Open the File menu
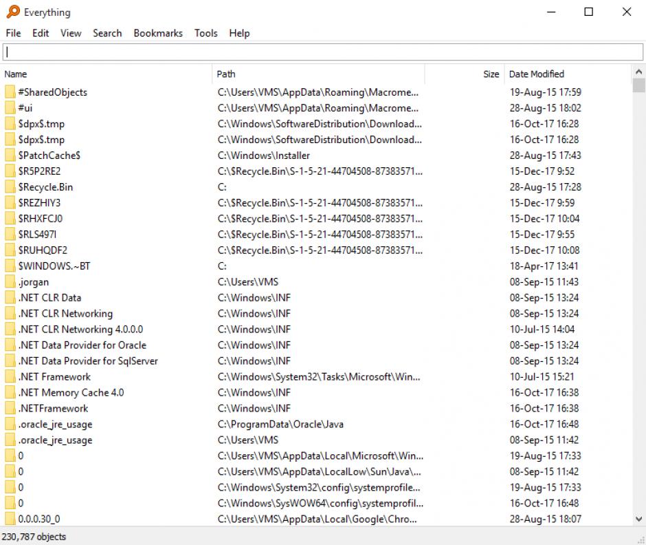The width and height of the screenshot is (646, 545). click(x=13, y=33)
